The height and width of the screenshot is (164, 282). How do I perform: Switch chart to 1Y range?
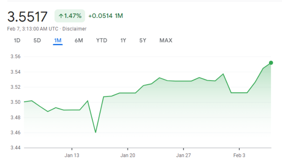pos(123,41)
